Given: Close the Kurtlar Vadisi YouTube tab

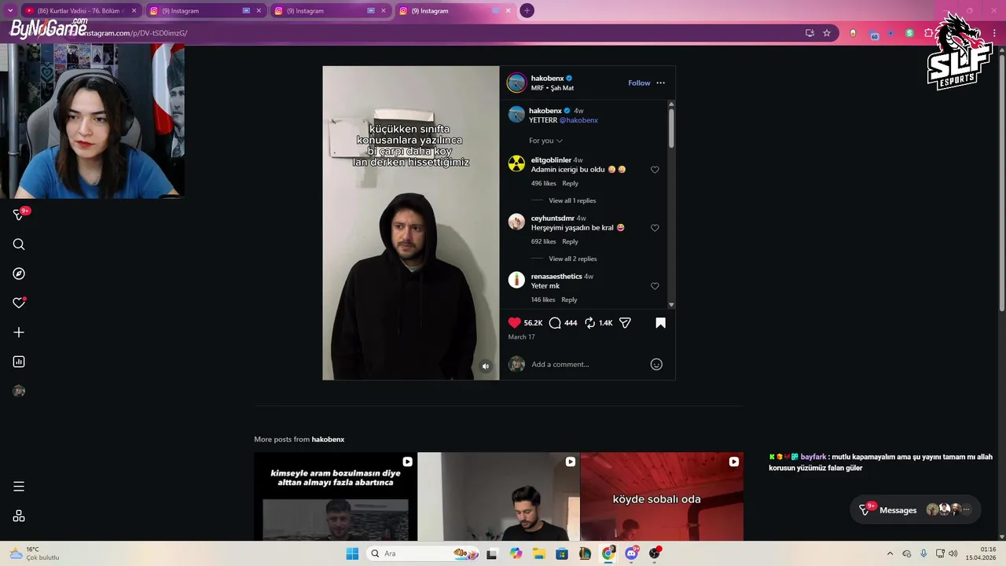Looking at the screenshot, I should (134, 11).
